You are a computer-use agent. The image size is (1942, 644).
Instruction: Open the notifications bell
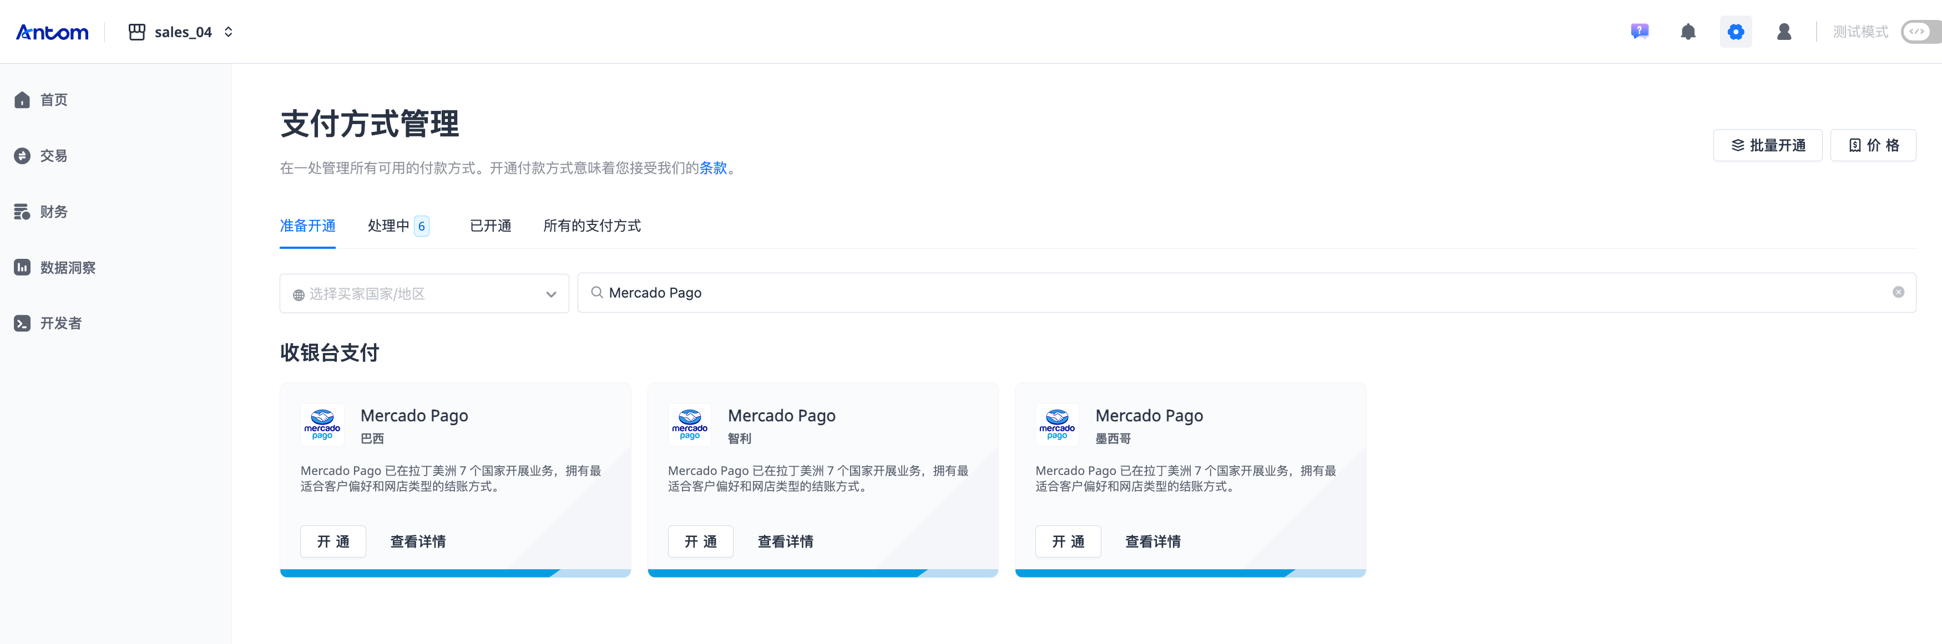[1688, 32]
